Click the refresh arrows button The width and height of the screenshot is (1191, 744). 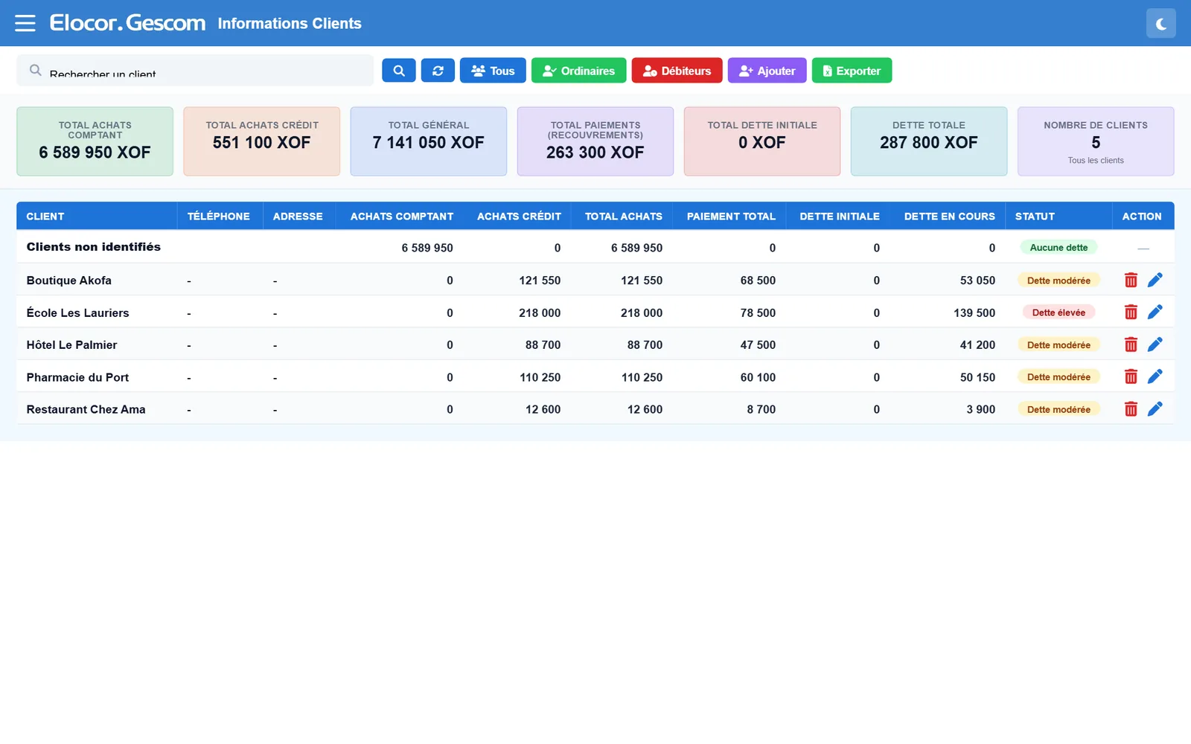(x=438, y=71)
